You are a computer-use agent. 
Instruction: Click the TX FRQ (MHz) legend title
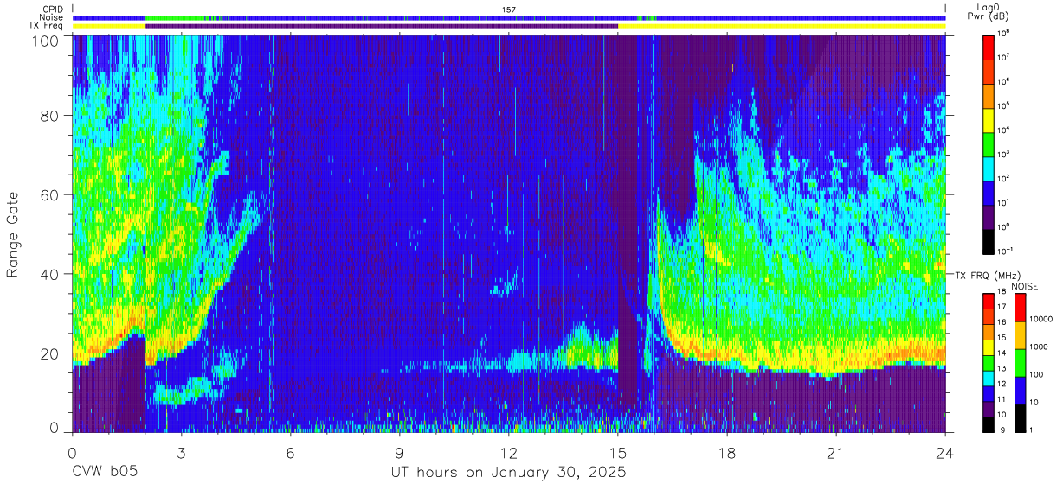point(986,275)
